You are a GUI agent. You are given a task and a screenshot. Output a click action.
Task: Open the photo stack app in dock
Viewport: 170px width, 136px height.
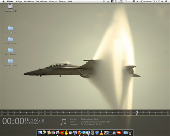click(58, 133)
